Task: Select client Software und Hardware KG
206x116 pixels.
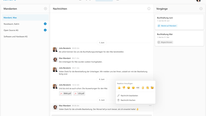Action: (25, 36)
